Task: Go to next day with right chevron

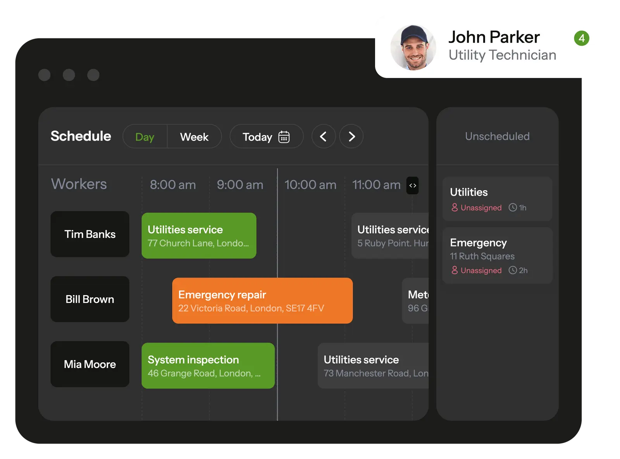Action: tap(351, 136)
